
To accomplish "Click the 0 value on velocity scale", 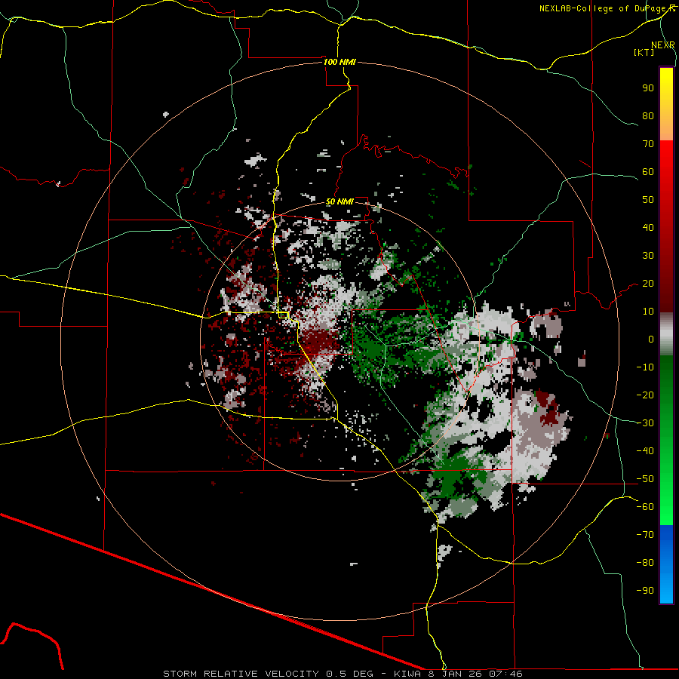I will click(651, 339).
